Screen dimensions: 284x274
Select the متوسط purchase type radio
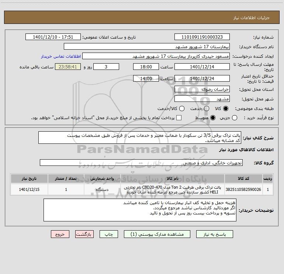tap(213, 118)
